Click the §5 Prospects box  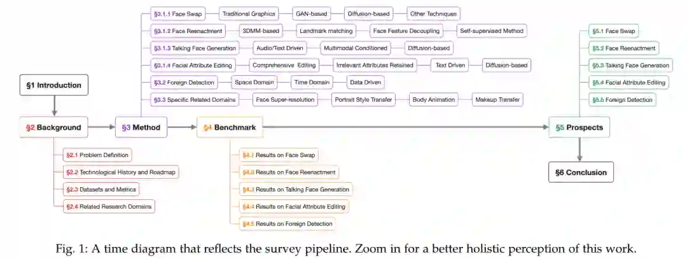[x=579, y=128]
